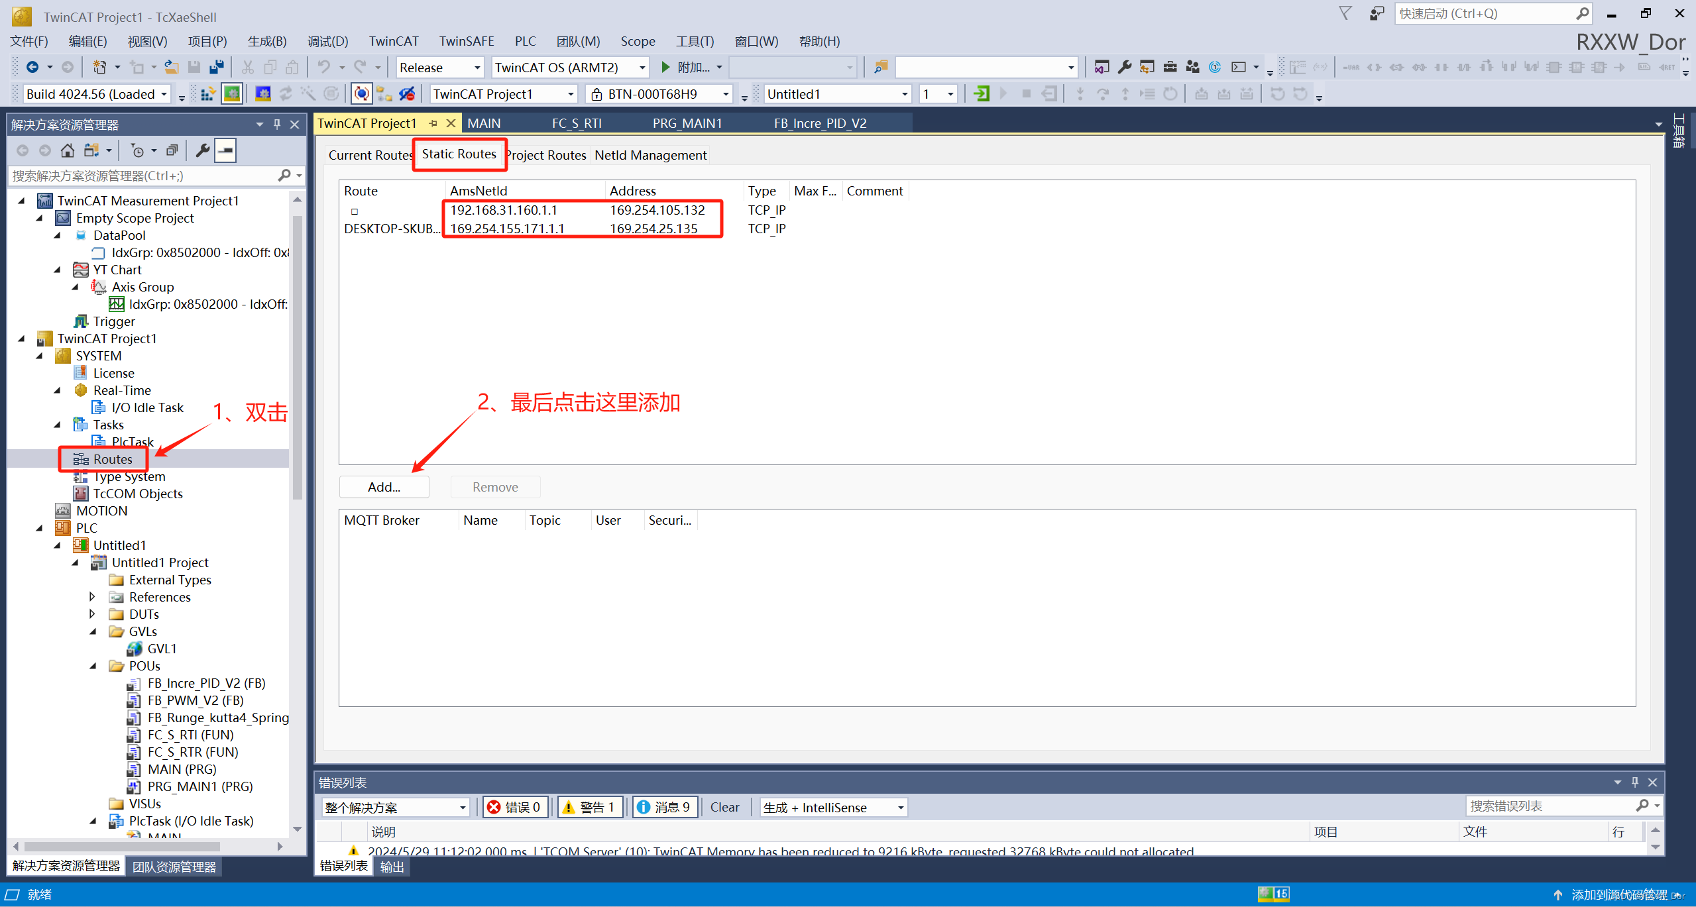Switch to the FB_Incre_PID_V2 document tab

tap(820, 123)
